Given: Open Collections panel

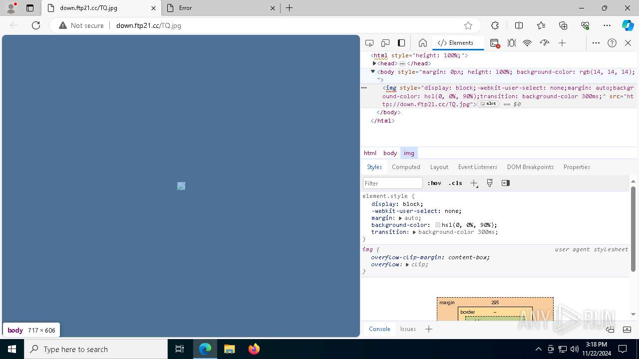Looking at the screenshot, I should click(x=563, y=25).
